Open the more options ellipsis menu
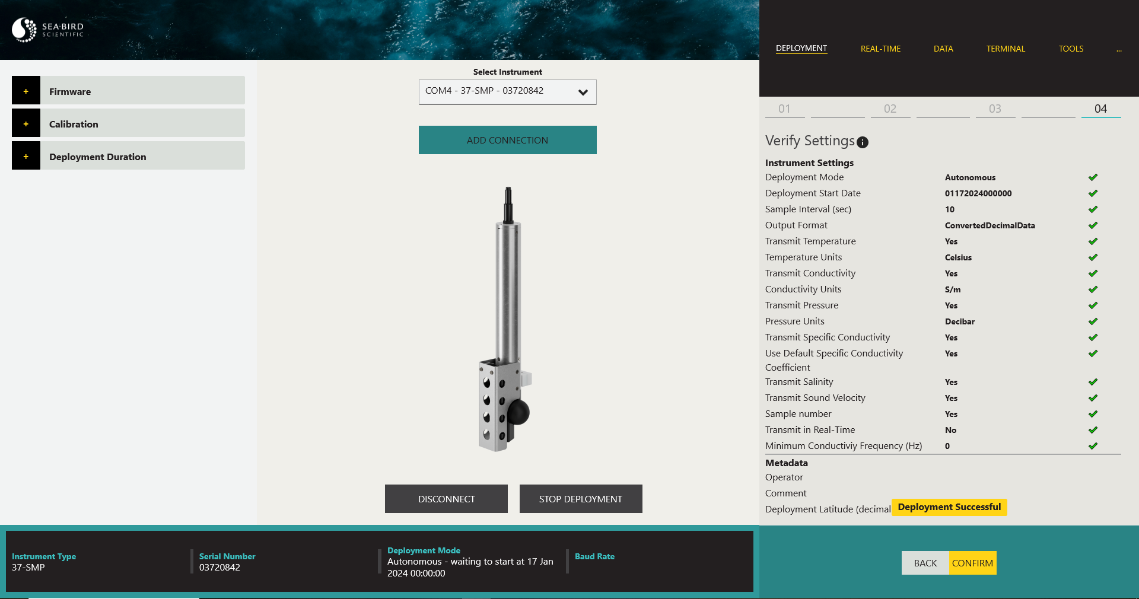 (x=1119, y=49)
